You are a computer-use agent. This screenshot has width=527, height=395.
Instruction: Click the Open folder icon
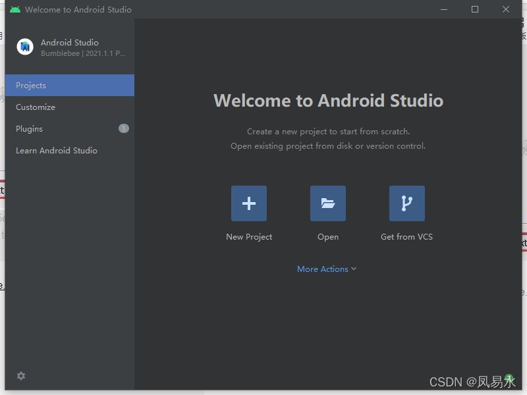(x=327, y=203)
